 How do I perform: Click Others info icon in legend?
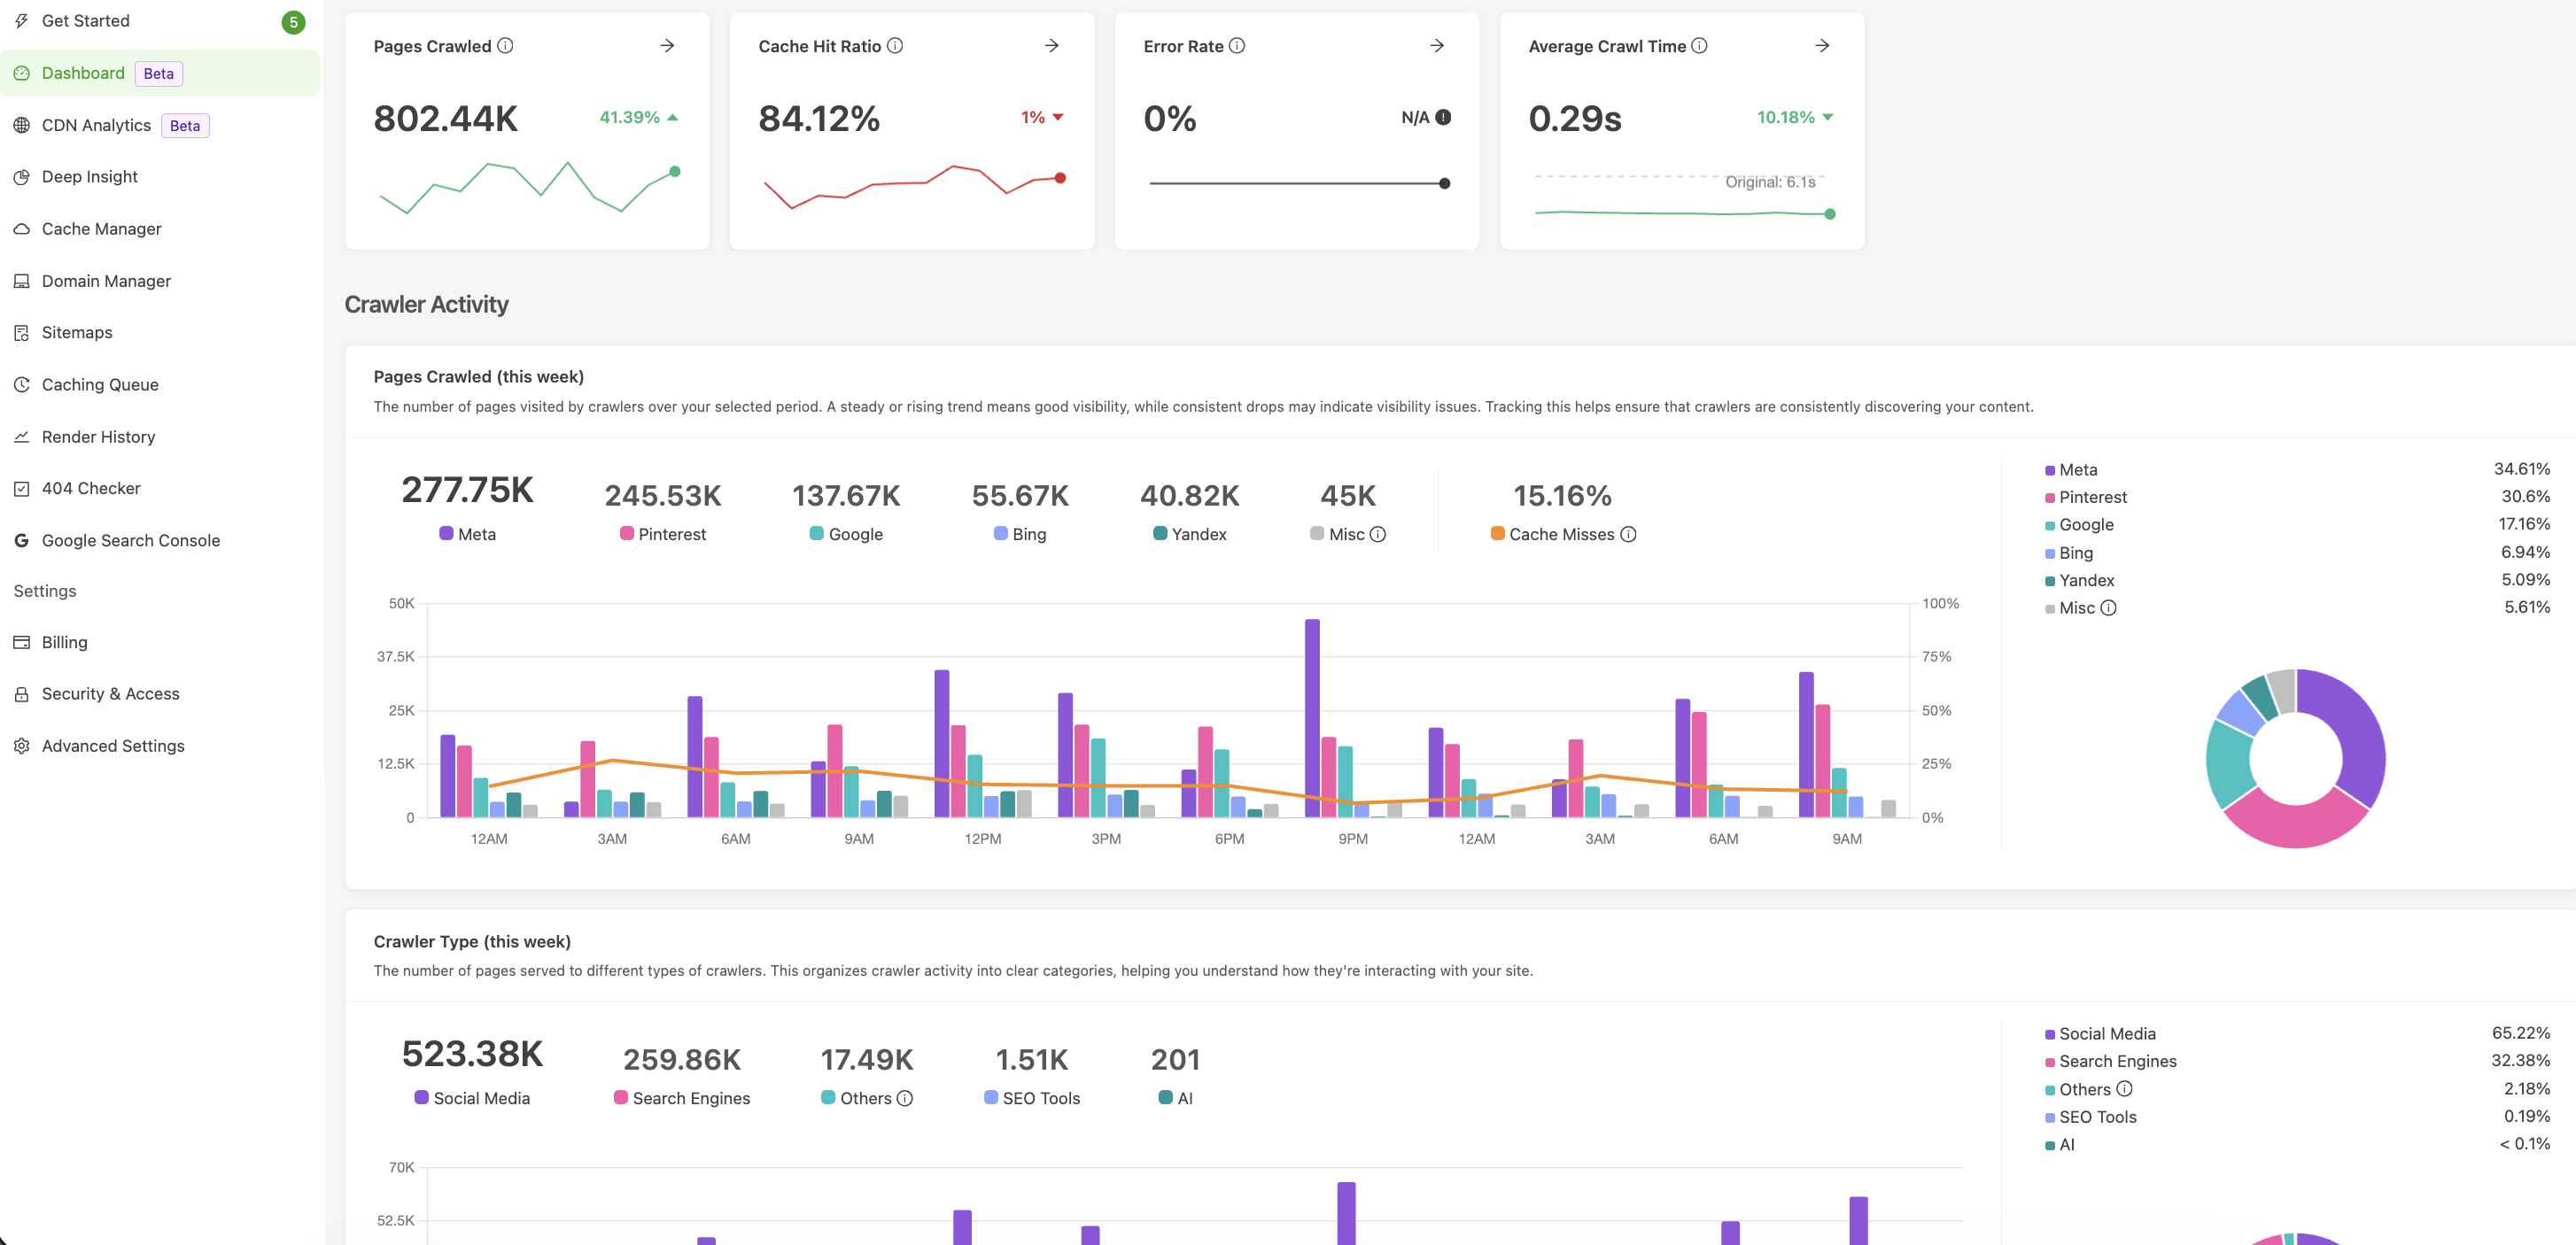tap(2125, 1089)
